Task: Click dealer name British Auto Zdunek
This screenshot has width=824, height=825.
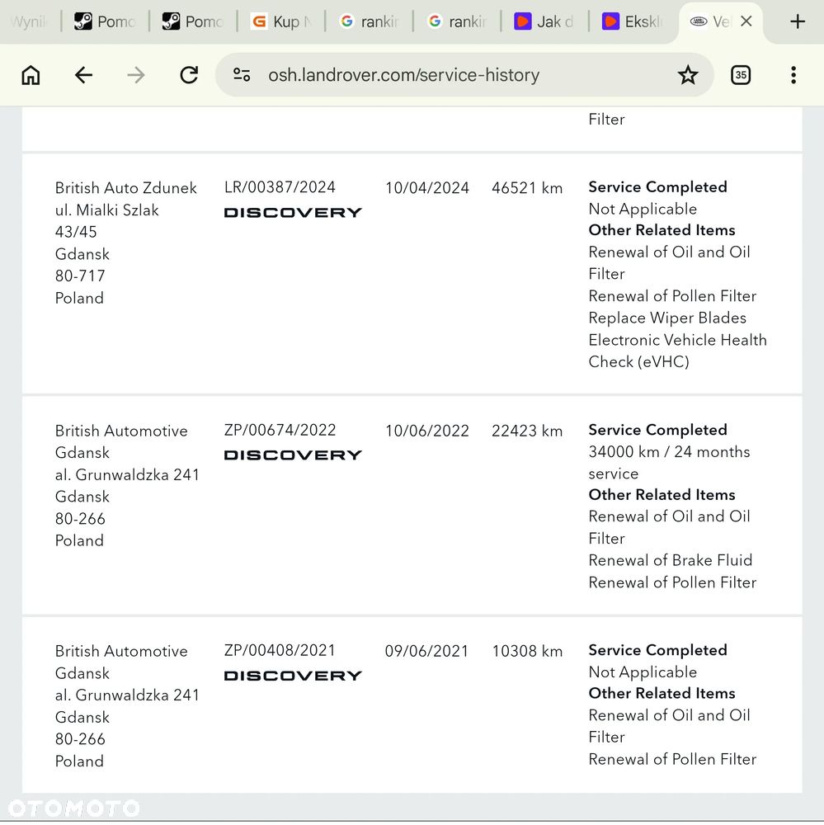Action: pos(125,188)
